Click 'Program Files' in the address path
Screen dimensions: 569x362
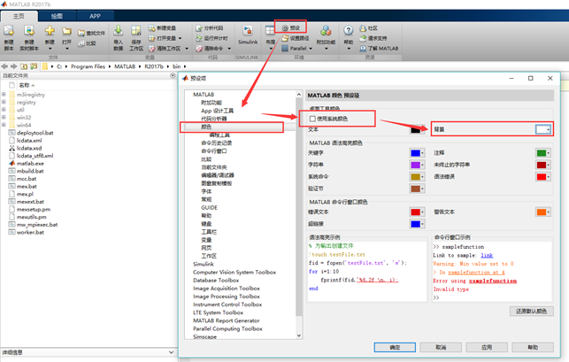(x=88, y=66)
